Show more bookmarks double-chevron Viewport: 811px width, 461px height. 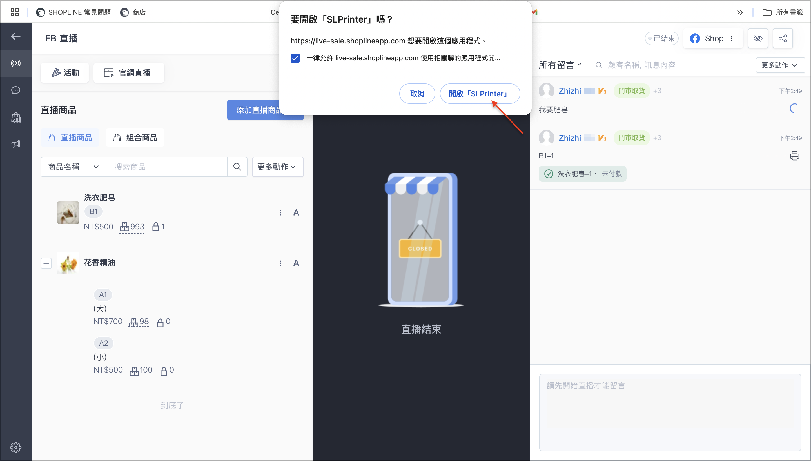click(740, 12)
